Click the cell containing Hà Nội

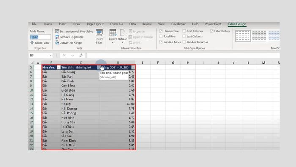(x=81, y=104)
